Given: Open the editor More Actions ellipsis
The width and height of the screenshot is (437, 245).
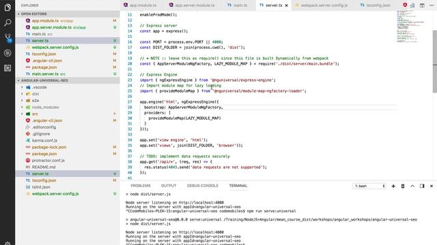Looking at the screenshot, I should [432, 5].
